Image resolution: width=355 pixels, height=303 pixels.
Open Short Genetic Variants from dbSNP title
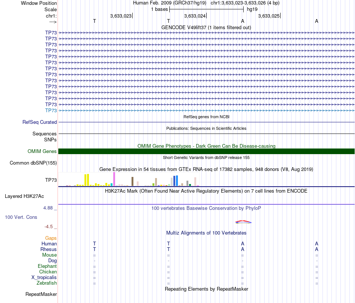pyautogui.click(x=206, y=157)
